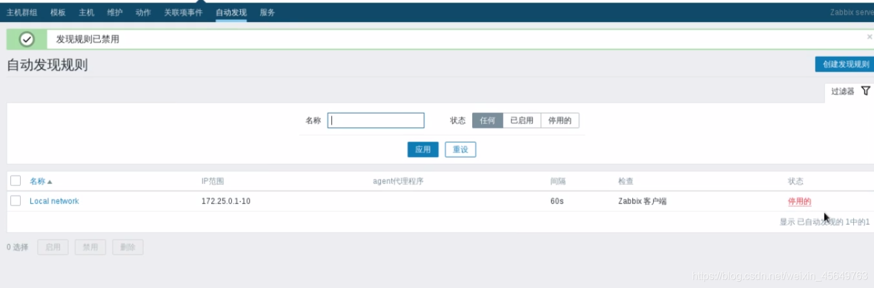Screen dimensions: 874x288
Task: Click the IP range 172.25.0.1-10 cell
Action: (226, 201)
